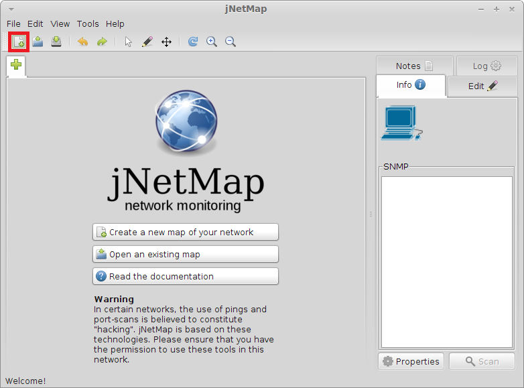The height and width of the screenshot is (388, 524).
Task: Open the Edit menu
Action: [x=35, y=23]
